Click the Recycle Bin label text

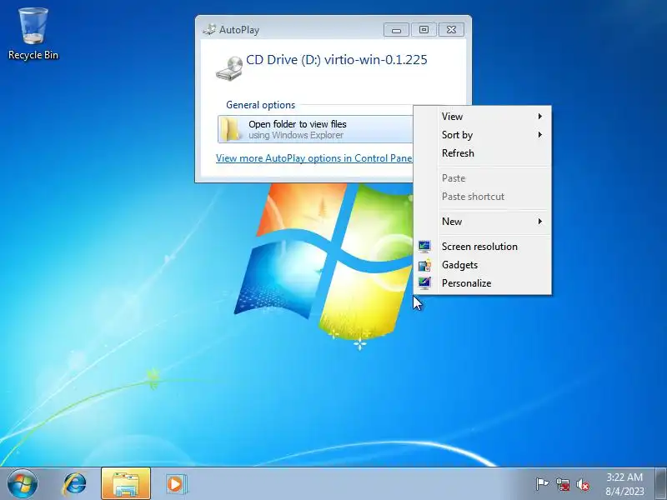[33, 55]
